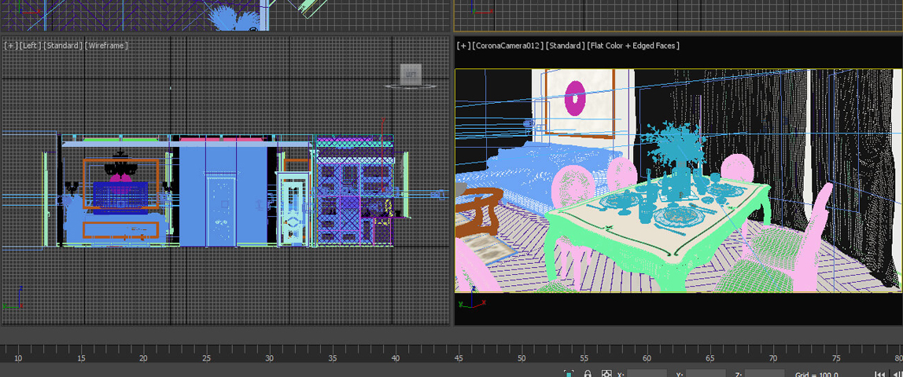903x377 pixels.
Task: Click the ViewCube in the Left viewport
Action: click(x=411, y=74)
